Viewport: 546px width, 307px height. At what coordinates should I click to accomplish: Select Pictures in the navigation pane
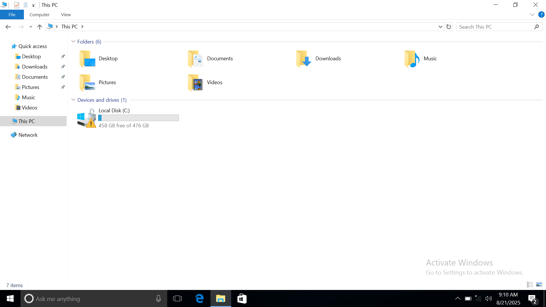(30, 87)
